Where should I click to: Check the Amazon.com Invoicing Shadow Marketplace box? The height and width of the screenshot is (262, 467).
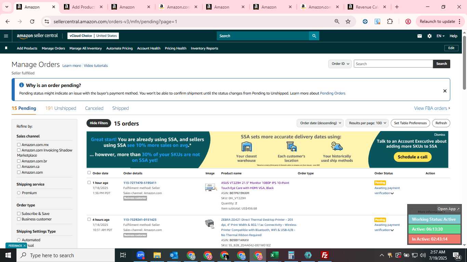pyautogui.click(x=19, y=150)
